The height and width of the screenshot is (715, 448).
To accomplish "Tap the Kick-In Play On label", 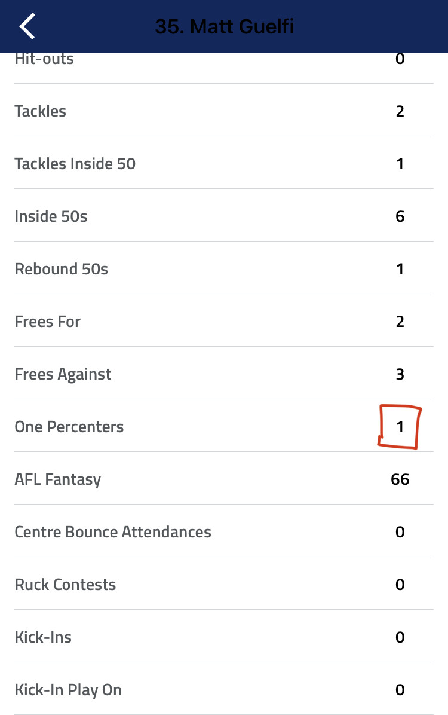I will pos(68,690).
